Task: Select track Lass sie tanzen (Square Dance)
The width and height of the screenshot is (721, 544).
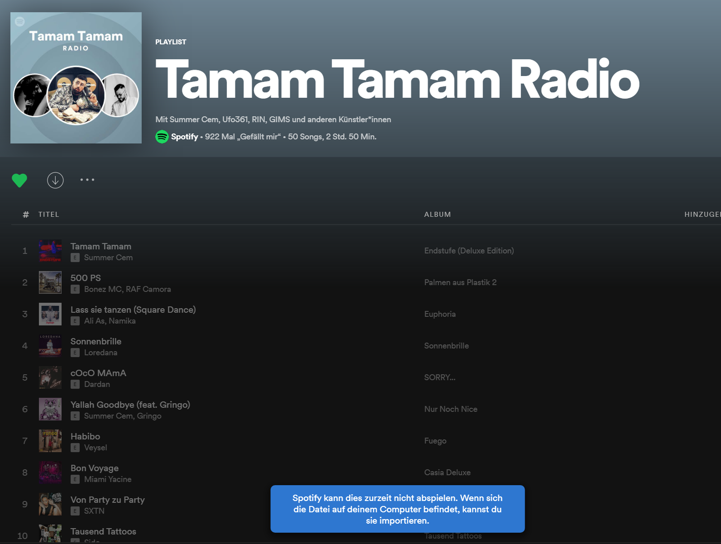Action: 133,310
